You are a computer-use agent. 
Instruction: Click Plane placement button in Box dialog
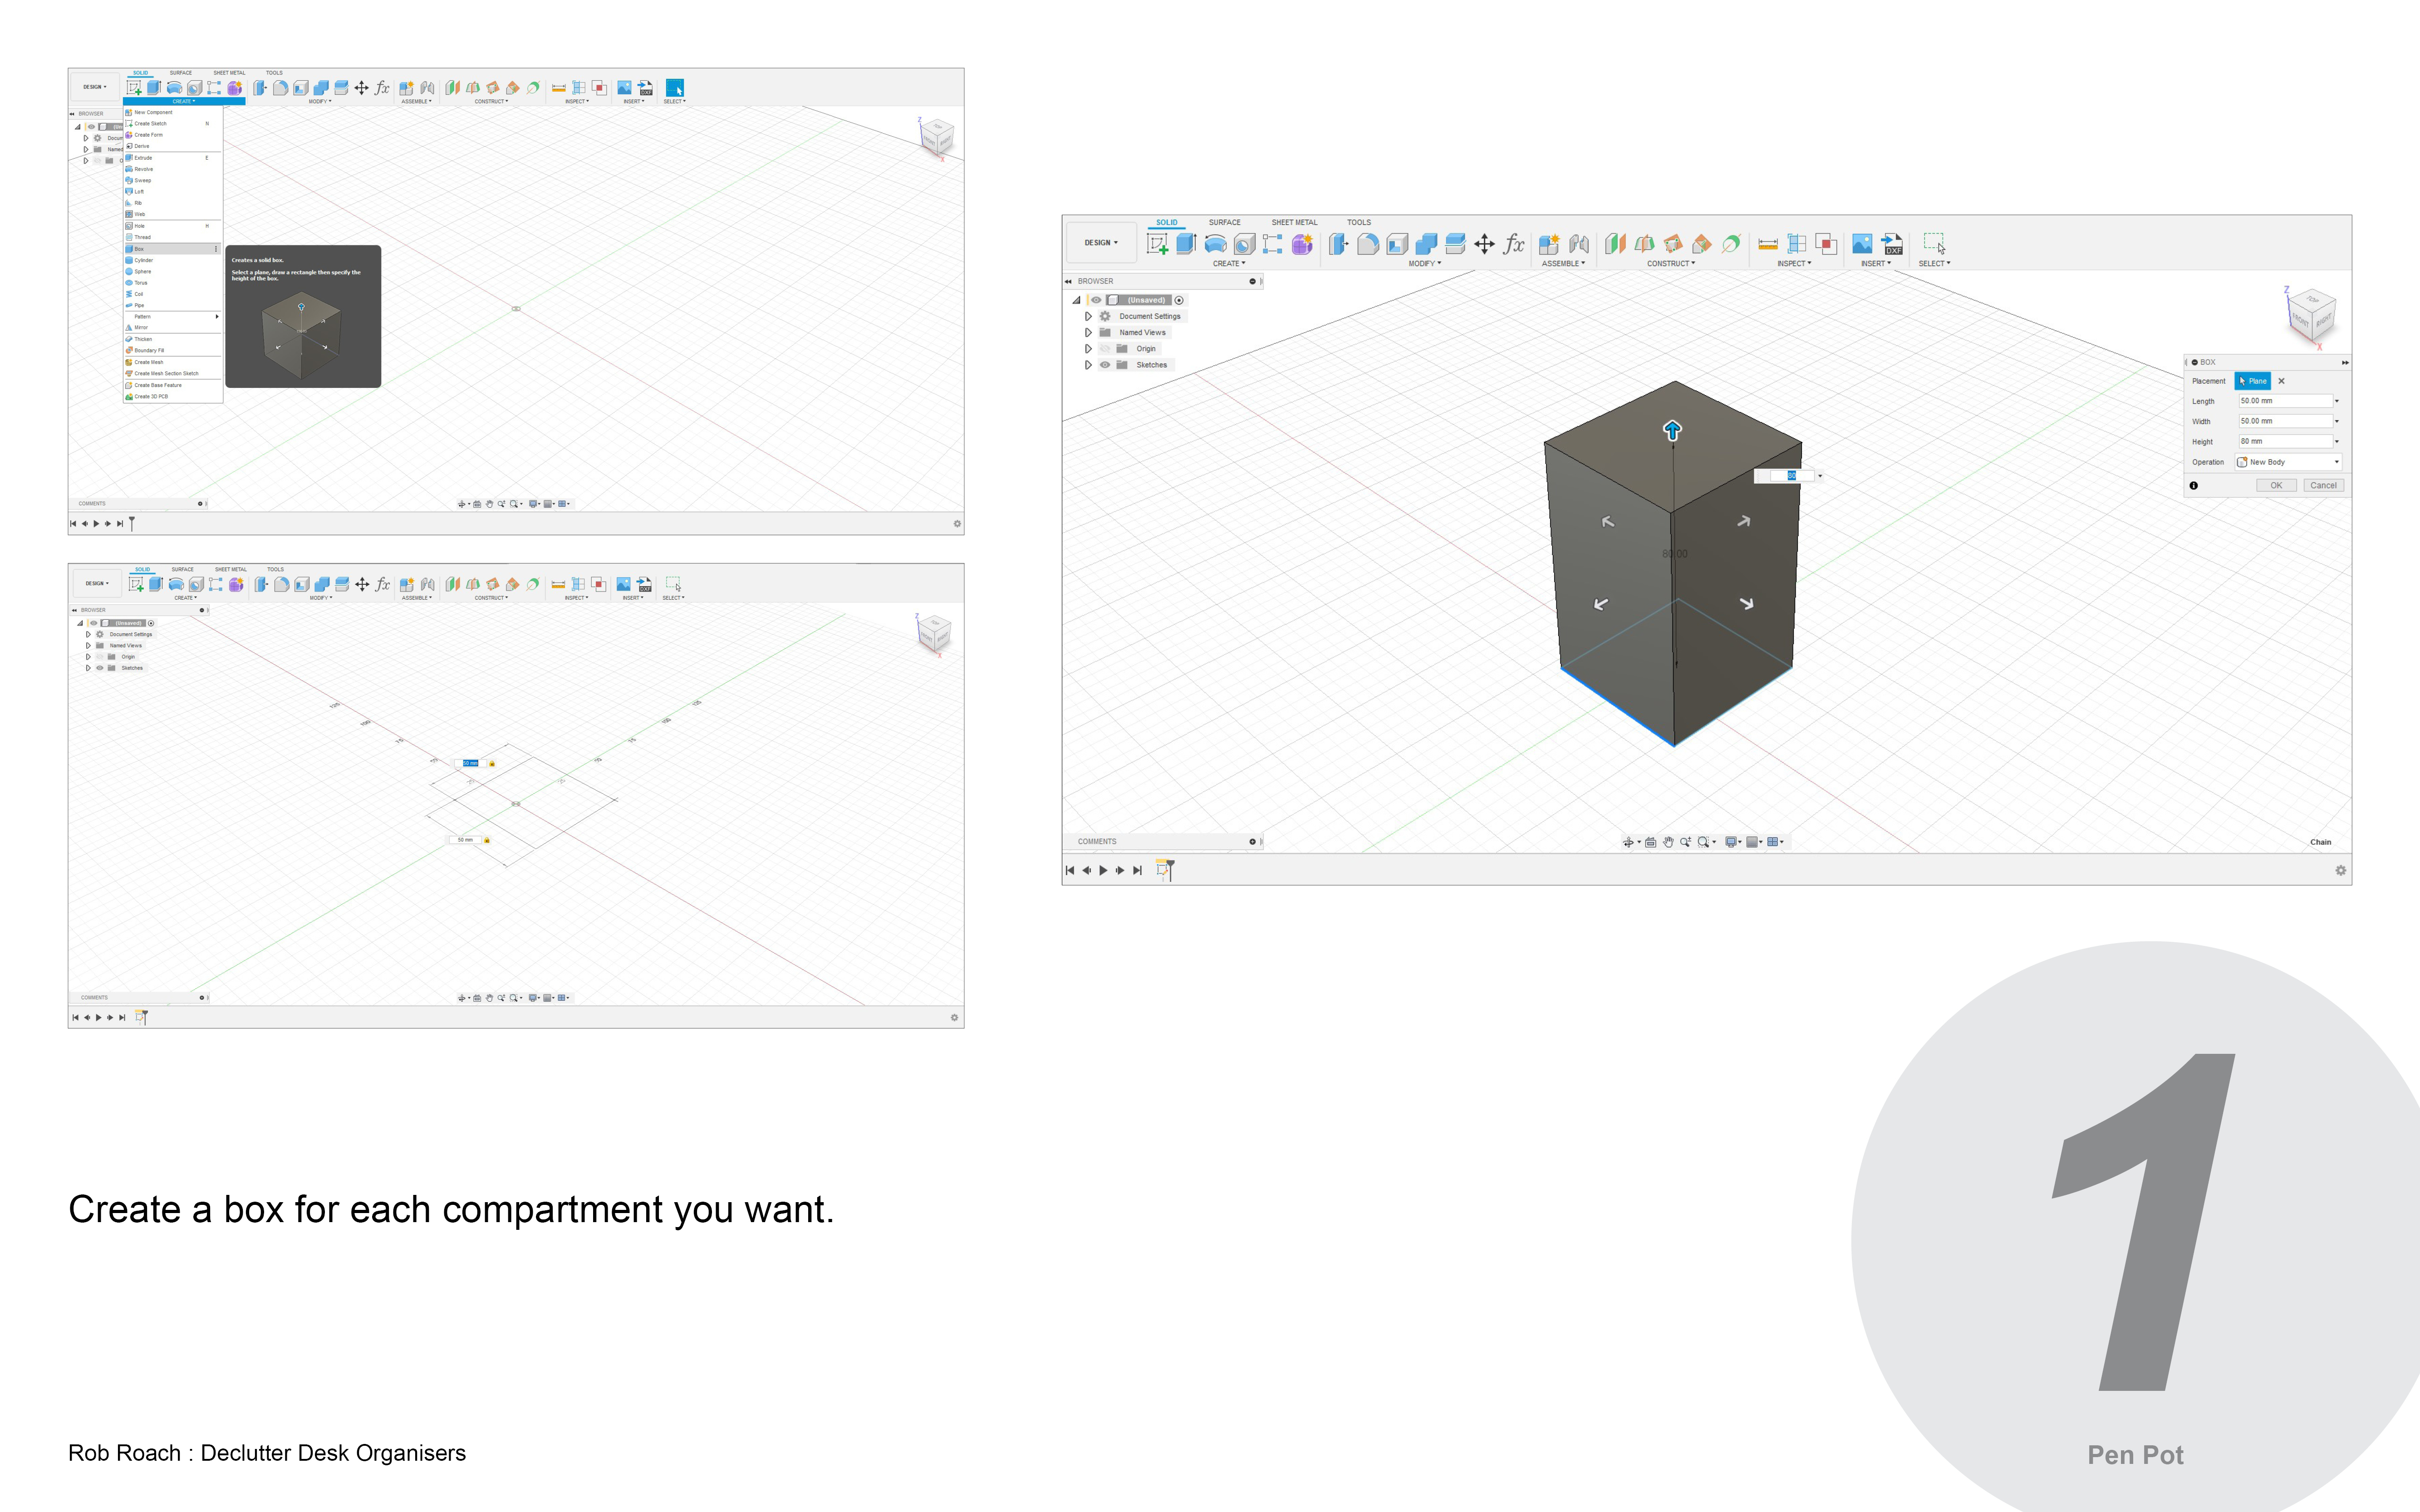coord(2253,381)
